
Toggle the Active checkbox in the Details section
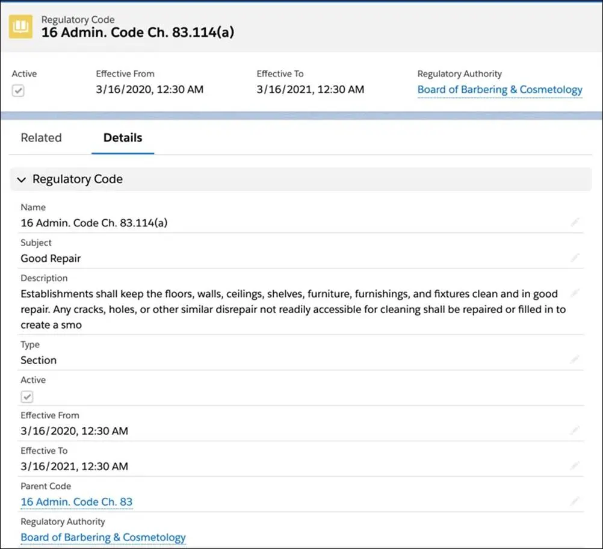[27, 396]
